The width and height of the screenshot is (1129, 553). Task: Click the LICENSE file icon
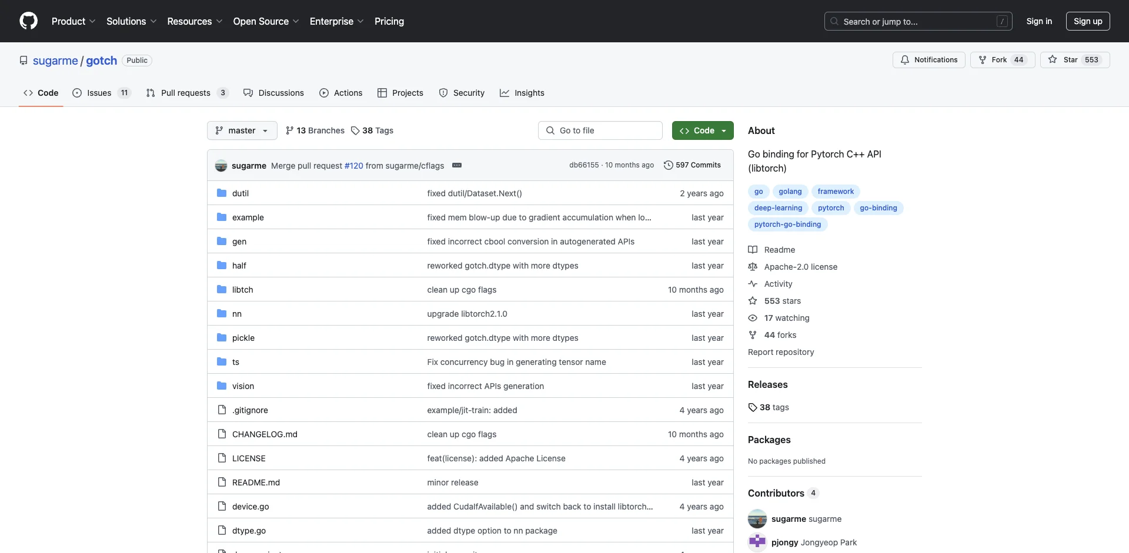pyautogui.click(x=222, y=458)
